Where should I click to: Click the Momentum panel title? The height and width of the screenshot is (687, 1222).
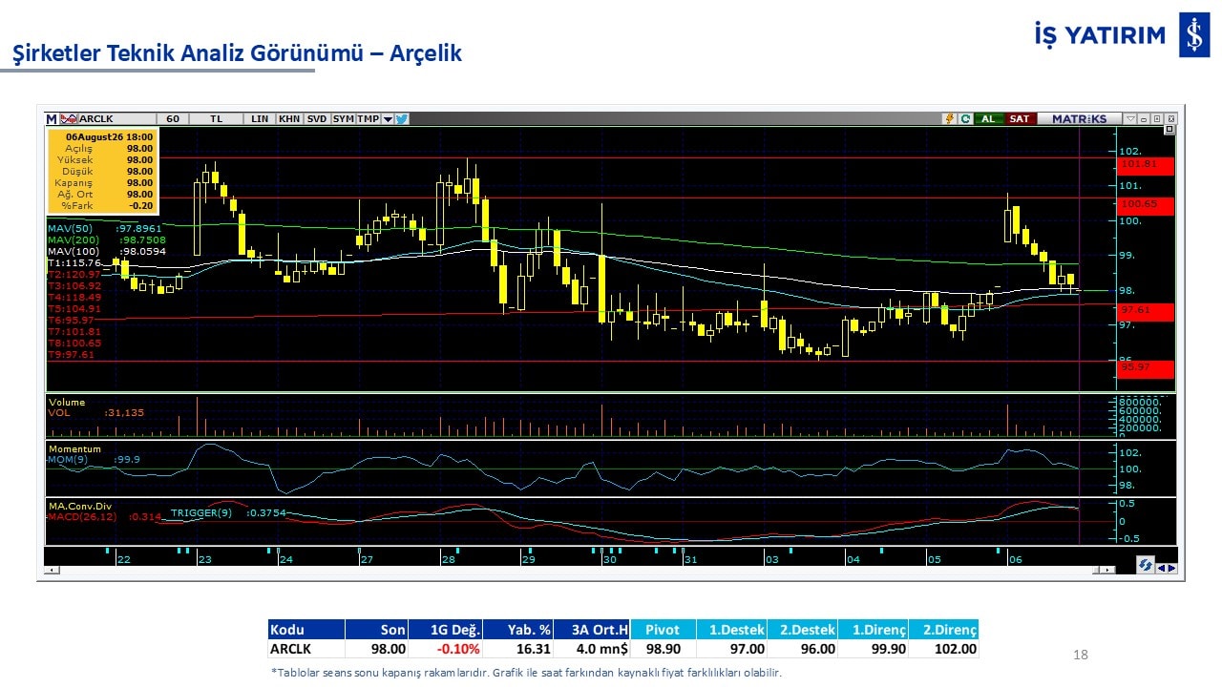click(74, 448)
